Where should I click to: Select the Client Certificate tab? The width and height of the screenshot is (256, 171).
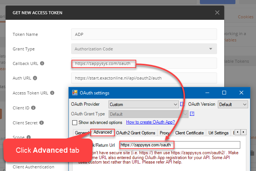point(190,133)
